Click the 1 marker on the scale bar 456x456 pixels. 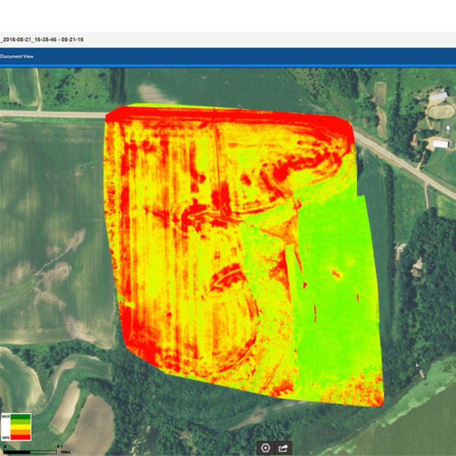59,446
